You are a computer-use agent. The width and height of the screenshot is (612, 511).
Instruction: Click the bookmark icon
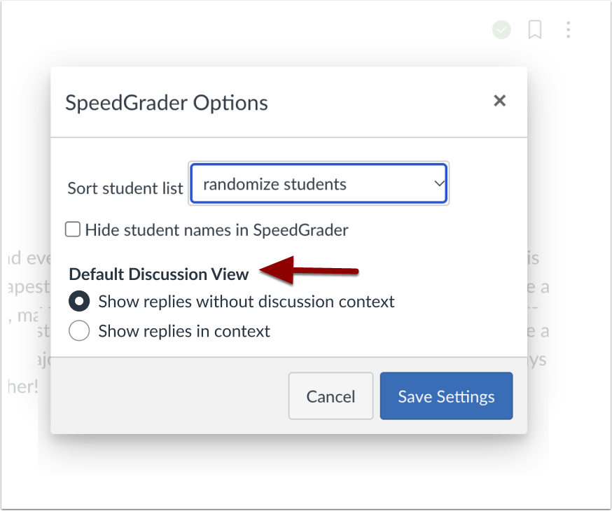(535, 29)
